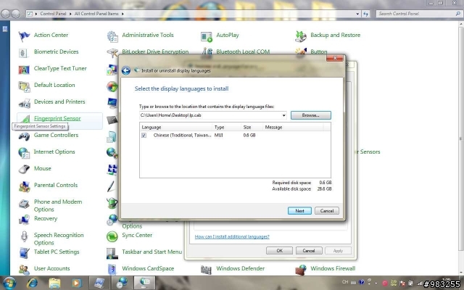Open Tablet PC Settings icon
Screen dimensions: 464x290
(24, 253)
